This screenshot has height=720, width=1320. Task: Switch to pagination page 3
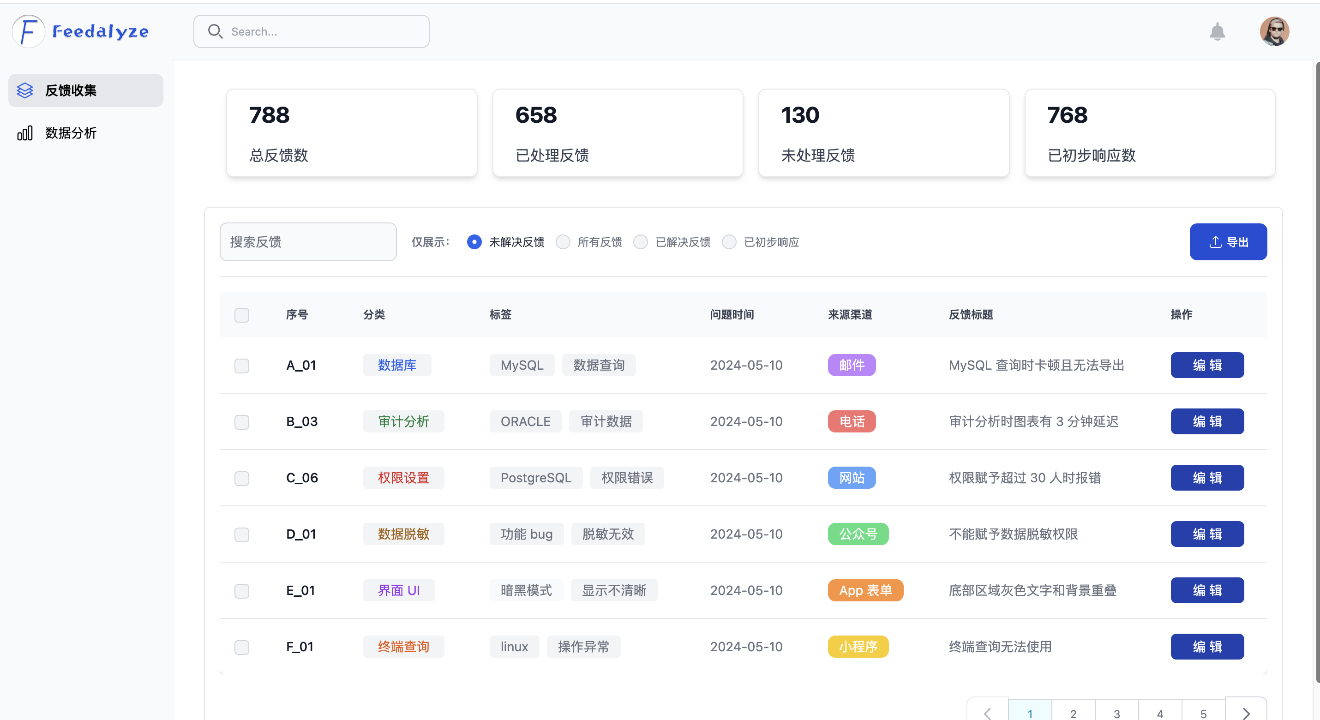pos(1116,713)
